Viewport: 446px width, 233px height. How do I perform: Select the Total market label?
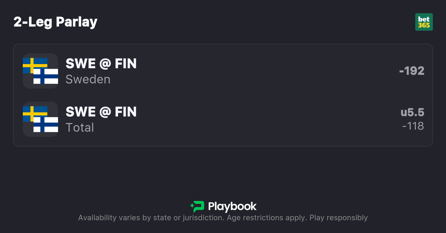pos(80,128)
